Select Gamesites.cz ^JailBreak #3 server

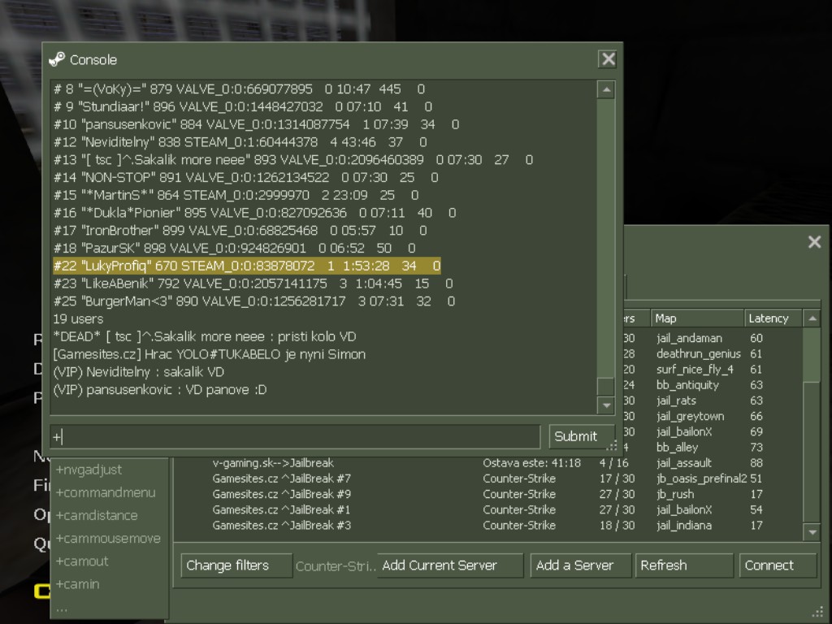coord(488,526)
